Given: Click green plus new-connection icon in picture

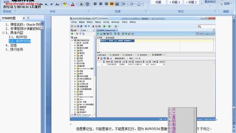Looking at the screenshot, I should click(72, 34).
